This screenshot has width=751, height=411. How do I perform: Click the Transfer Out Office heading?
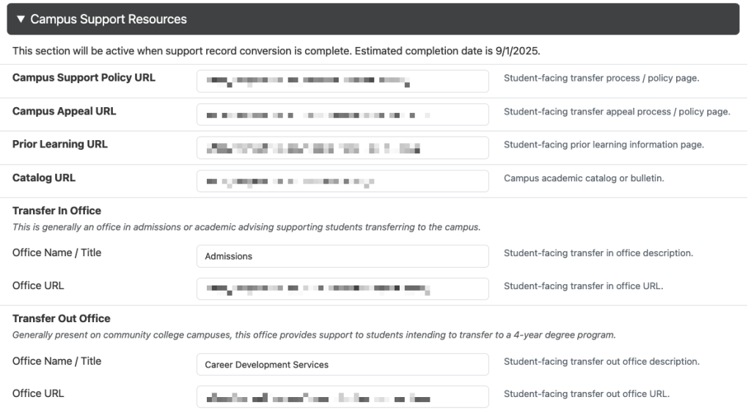point(62,319)
